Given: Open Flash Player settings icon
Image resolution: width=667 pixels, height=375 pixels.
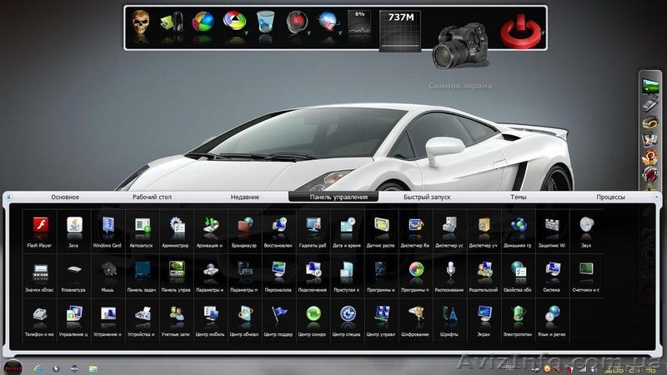Looking at the screenshot, I should pyautogui.click(x=40, y=226).
